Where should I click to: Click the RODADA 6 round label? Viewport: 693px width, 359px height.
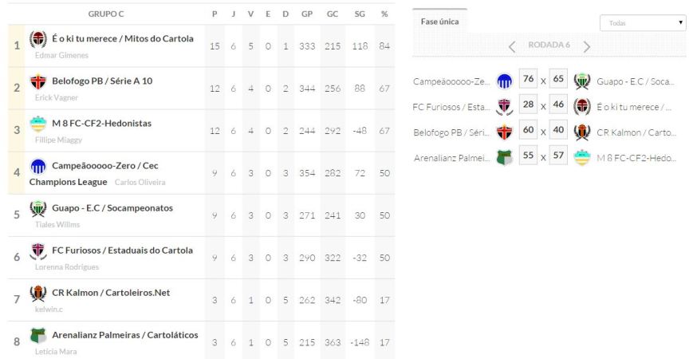[549, 45]
